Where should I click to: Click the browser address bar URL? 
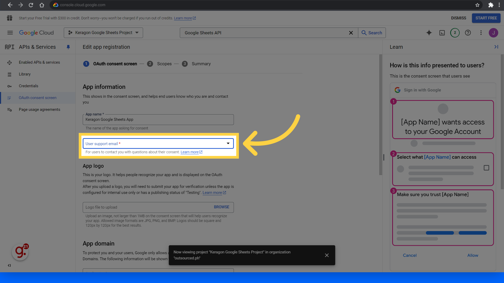coord(82,5)
